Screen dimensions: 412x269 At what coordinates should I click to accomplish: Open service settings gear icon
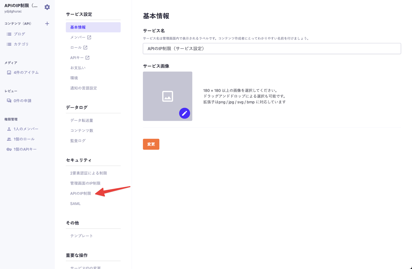47,7
